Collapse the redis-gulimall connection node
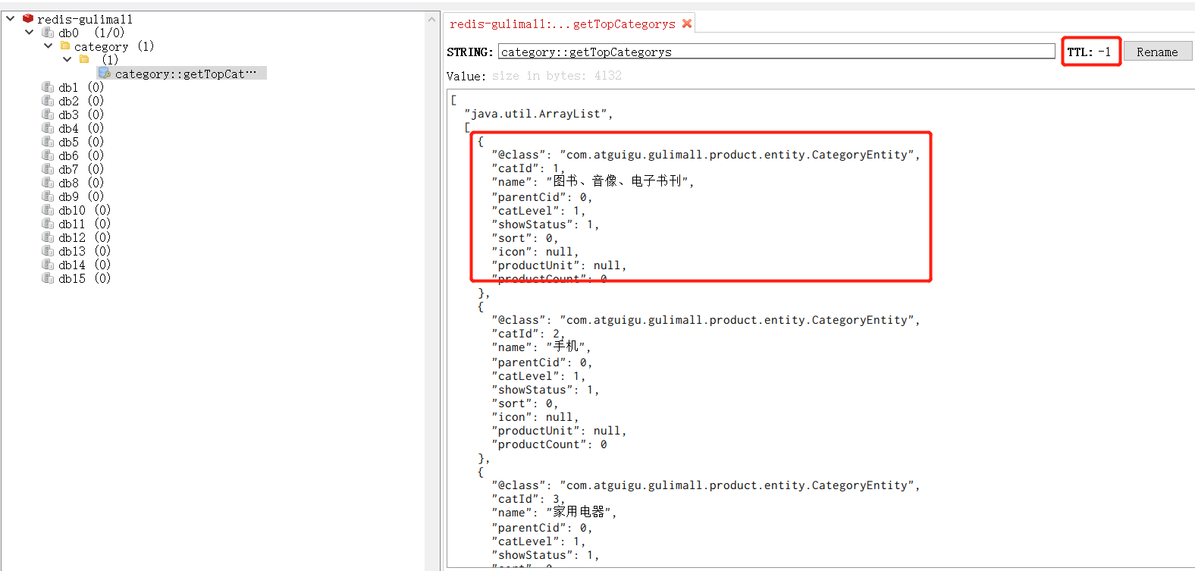 click(x=11, y=18)
